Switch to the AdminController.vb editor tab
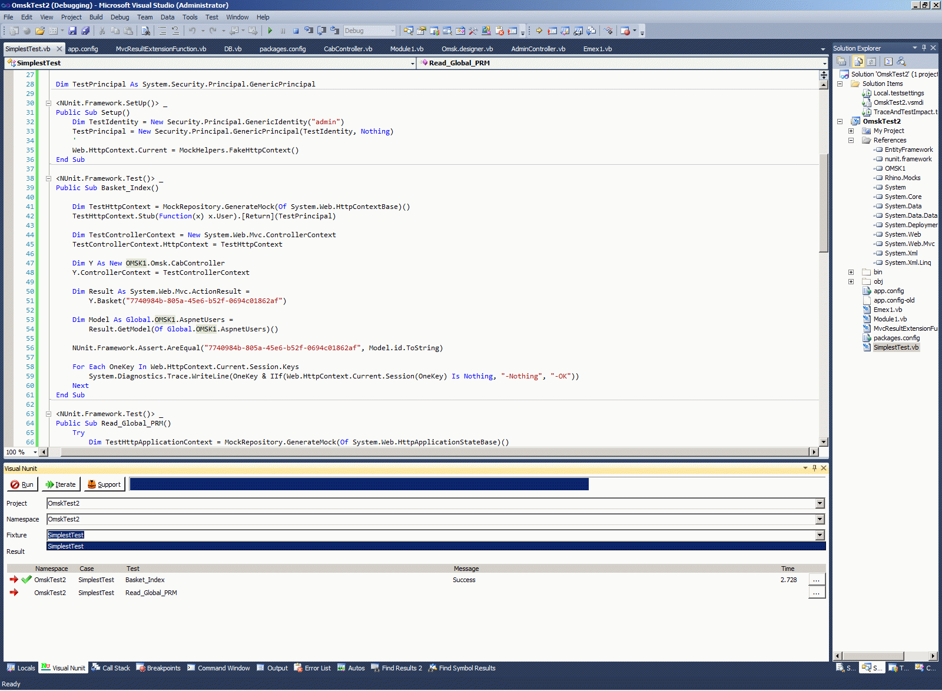This screenshot has height=691, width=942. point(538,49)
